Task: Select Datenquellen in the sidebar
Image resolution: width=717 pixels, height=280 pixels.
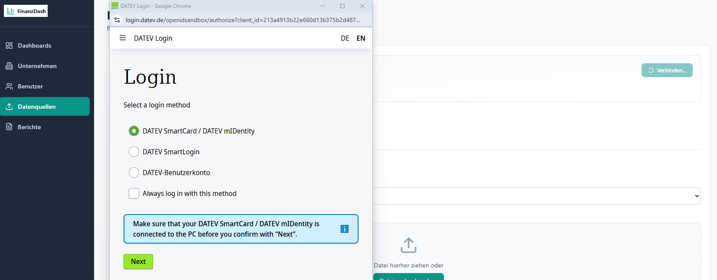Action: click(45, 107)
